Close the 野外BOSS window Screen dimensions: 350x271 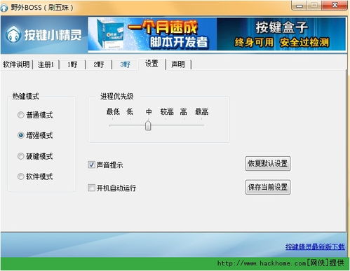click(x=335, y=6)
